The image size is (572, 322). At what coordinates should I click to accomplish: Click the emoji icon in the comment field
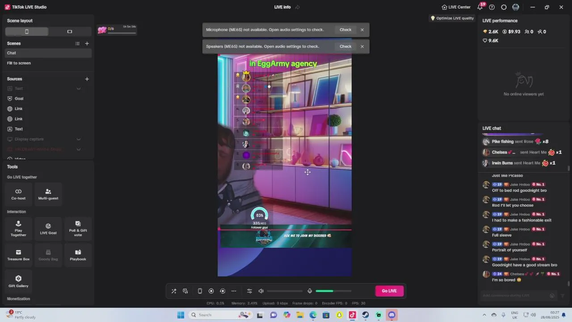point(552,296)
